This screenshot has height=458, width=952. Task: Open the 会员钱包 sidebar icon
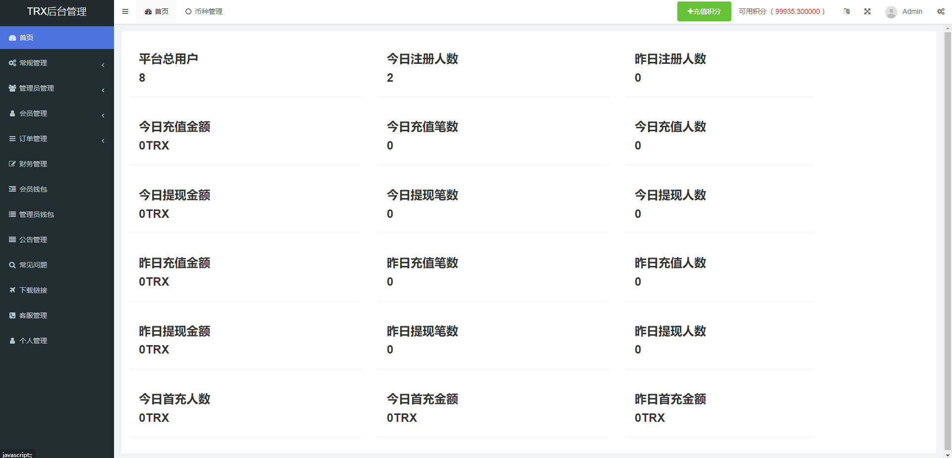[x=12, y=189]
